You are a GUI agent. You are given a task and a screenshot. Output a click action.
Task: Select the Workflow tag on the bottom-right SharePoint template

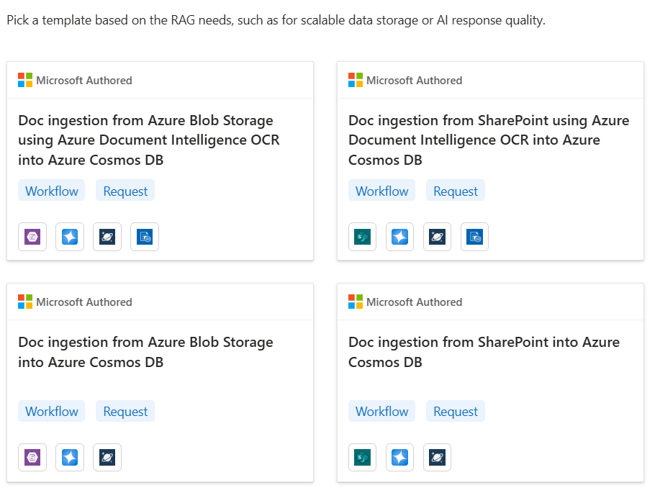pos(381,411)
